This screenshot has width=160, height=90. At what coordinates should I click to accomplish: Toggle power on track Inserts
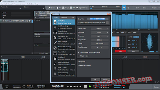pos(35,20)
